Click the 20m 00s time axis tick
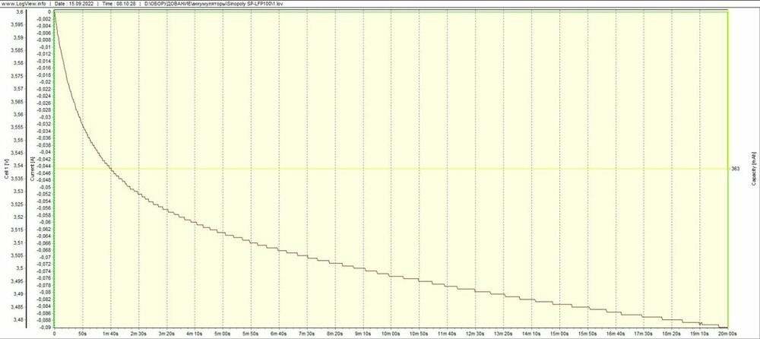This screenshot has width=760, height=339. click(728, 334)
